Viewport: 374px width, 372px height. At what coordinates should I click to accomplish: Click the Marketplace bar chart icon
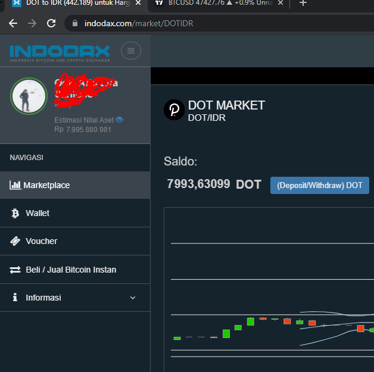15,185
